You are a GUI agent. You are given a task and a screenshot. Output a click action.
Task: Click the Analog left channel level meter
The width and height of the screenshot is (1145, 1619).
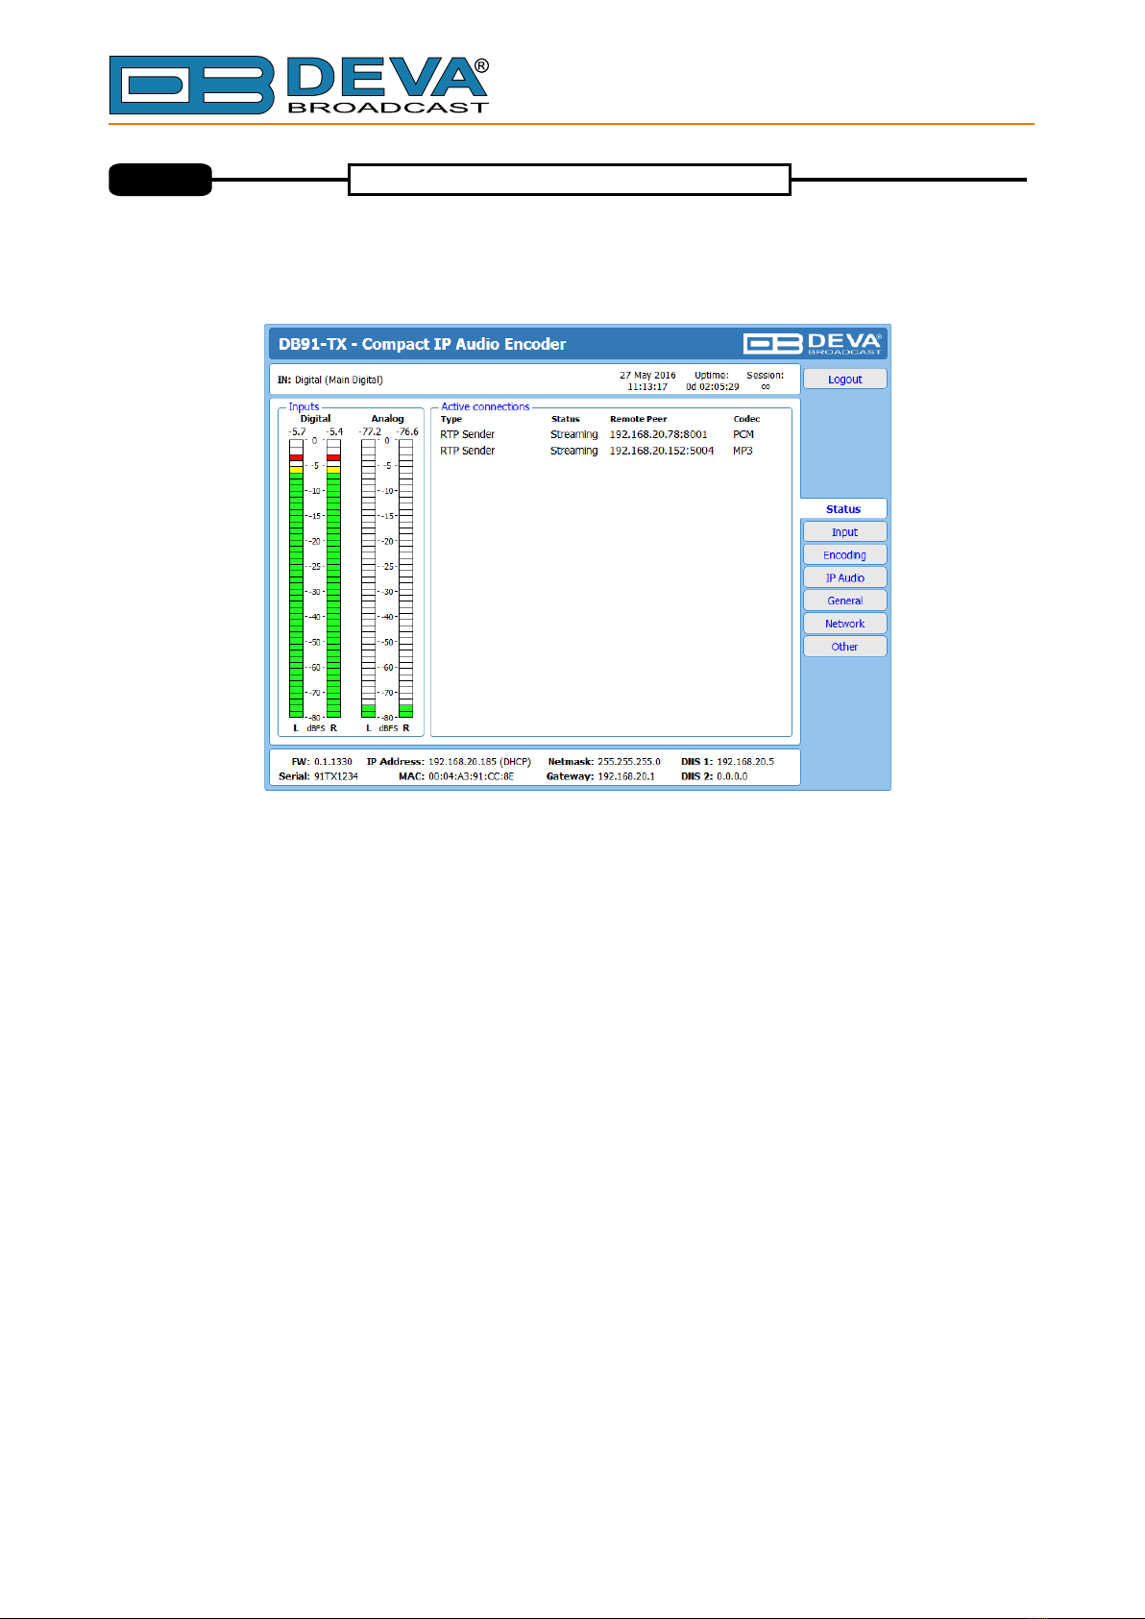click(x=368, y=578)
